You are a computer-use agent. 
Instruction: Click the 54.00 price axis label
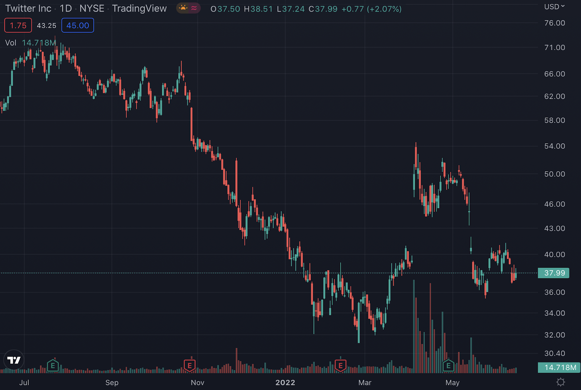[554, 146]
